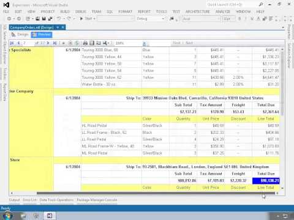Save the current file with Save icon
This screenshot has height=220, width=294.
(43, 19)
